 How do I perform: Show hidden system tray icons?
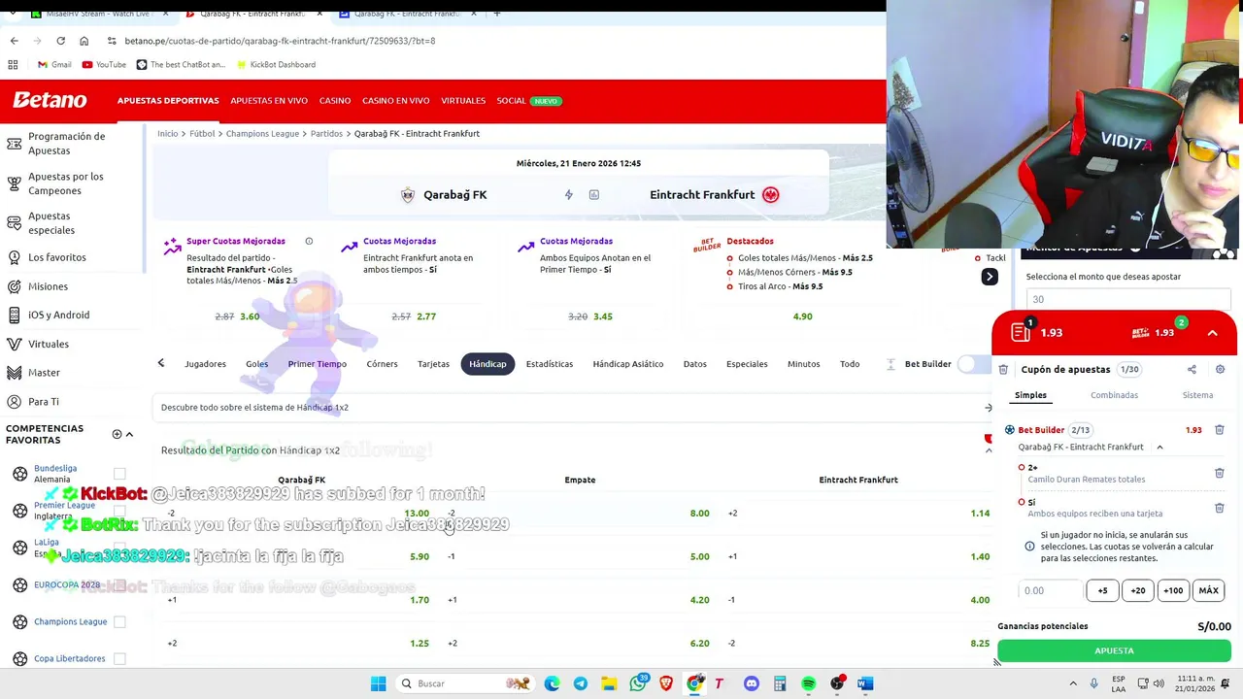tap(1073, 683)
